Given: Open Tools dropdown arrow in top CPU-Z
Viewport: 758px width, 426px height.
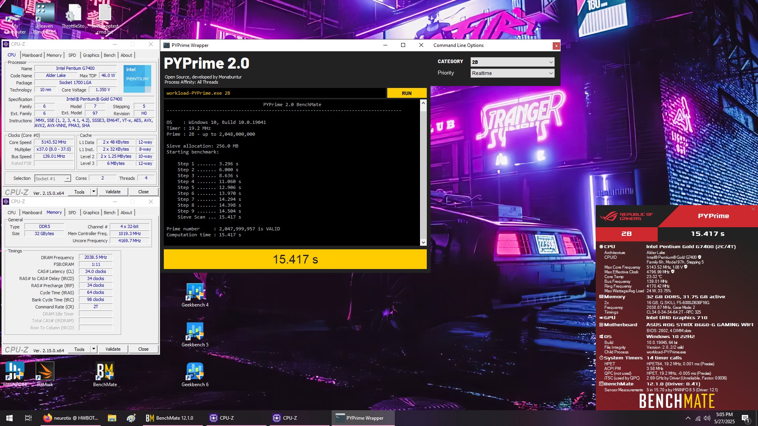Looking at the screenshot, I should (x=94, y=192).
